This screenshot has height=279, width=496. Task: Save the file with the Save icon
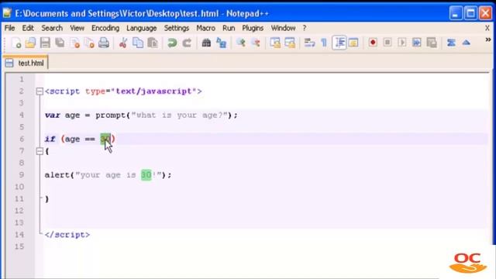(x=45, y=43)
